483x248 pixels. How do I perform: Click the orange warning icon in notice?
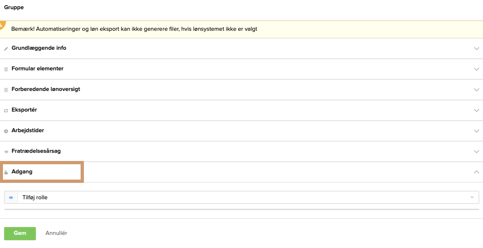(2, 25)
